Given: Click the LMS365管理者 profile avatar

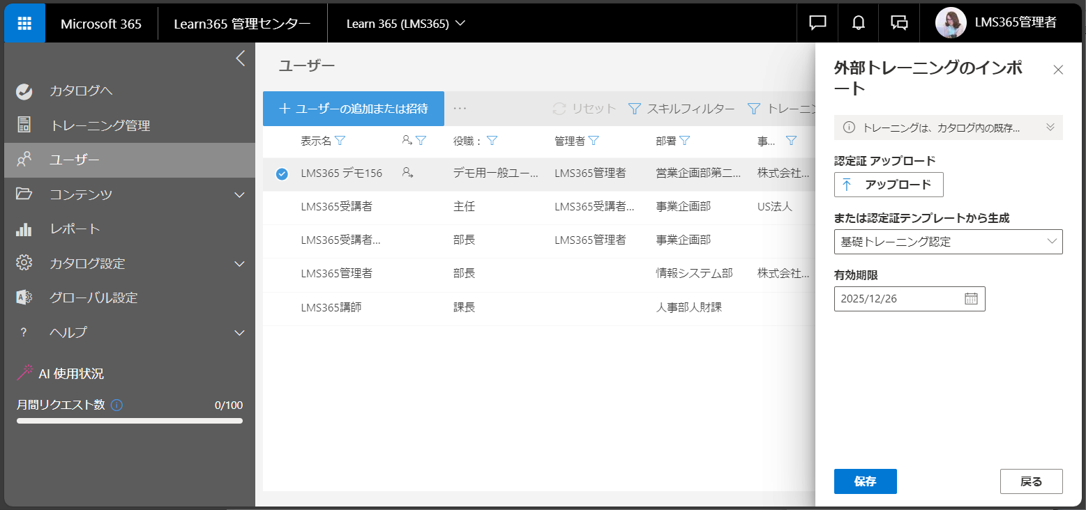Looking at the screenshot, I should point(950,23).
